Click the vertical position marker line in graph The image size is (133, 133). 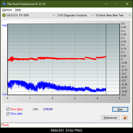pyautogui.click(x=106, y=59)
